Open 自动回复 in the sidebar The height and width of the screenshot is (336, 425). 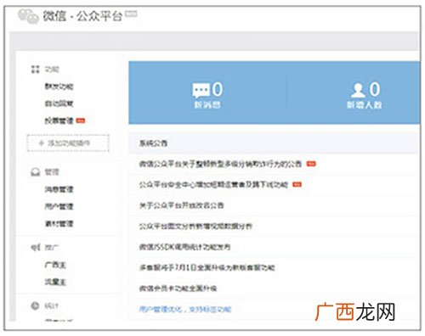59,104
